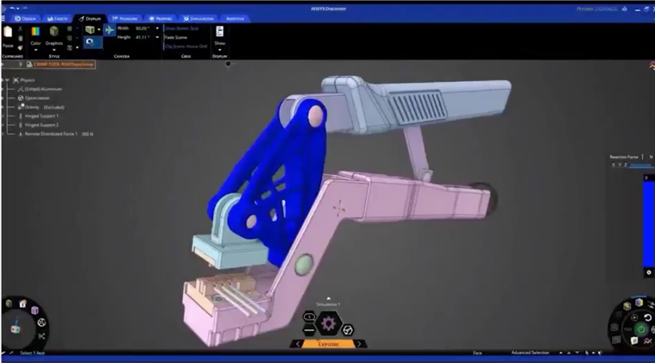Click the orange Explore button
655x363 pixels.
(328, 344)
